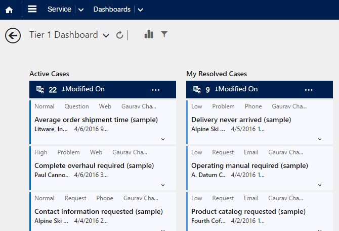This screenshot has height=231, width=339.
Task: Open Complete overhaul required (sample) case
Action: point(94,166)
